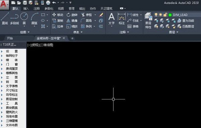
Task: Toggle the freeze/thaw sun icon for DIM_LEAD
Action: [160, 15]
